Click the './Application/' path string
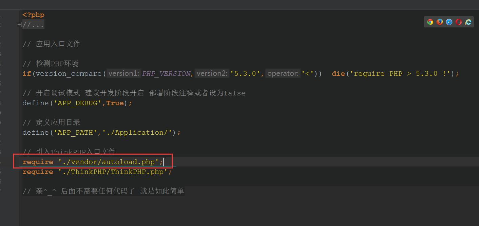479x226 pixels. pos(137,132)
